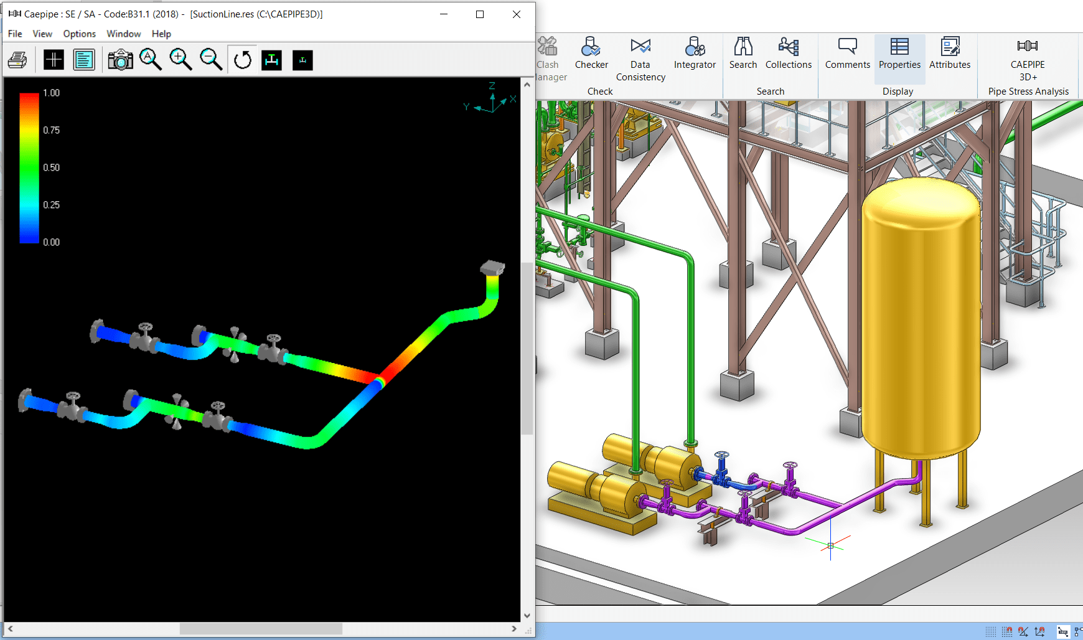Screen dimensions: 1083x640
Task: Click the Zoom Out magnifier icon
Action: (x=211, y=60)
